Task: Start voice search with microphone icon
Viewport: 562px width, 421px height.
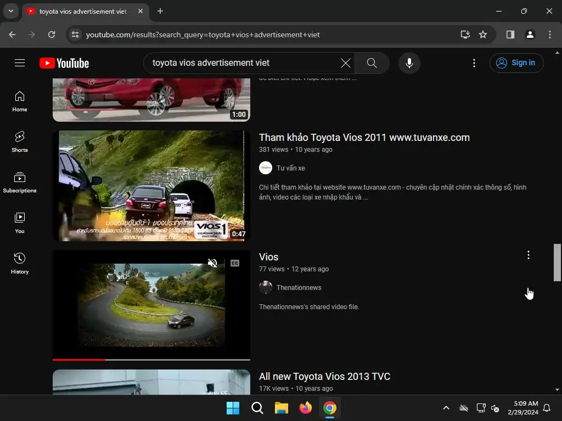Action: (x=409, y=63)
